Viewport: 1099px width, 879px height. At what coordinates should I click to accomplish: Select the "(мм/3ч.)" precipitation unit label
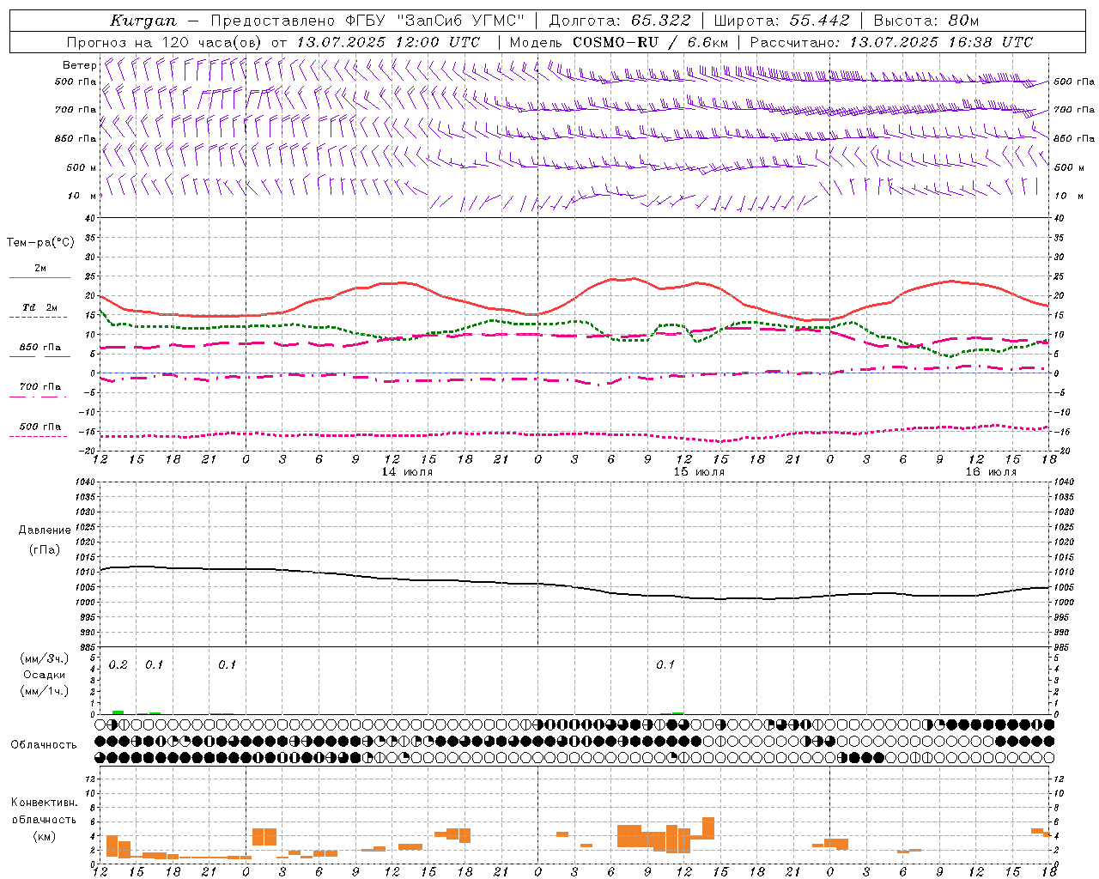(x=45, y=659)
